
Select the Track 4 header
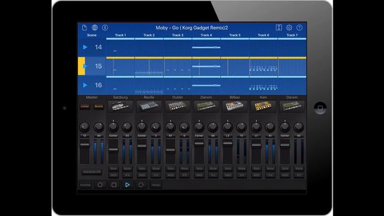pyautogui.click(x=206, y=35)
